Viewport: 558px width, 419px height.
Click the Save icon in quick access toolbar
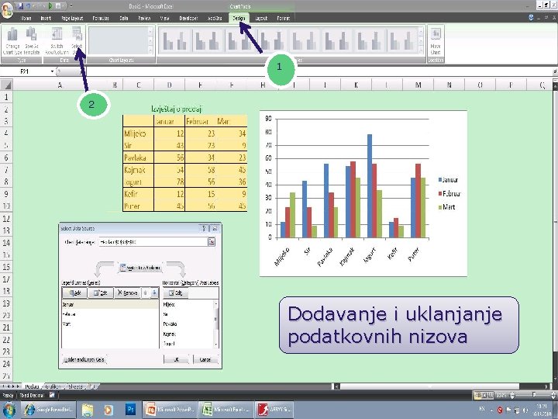pyautogui.click(x=20, y=6)
